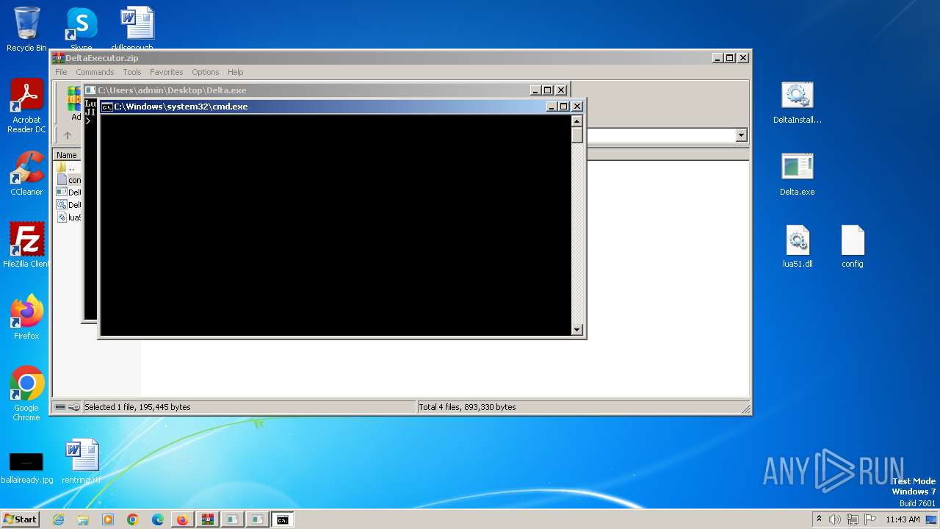The image size is (940, 529).
Task: Open the Favorites menu in WinRAR
Action: click(167, 72)
